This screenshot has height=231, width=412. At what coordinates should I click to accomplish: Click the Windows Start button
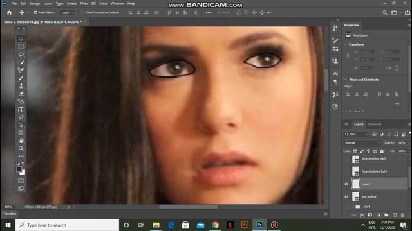point(8,225)
